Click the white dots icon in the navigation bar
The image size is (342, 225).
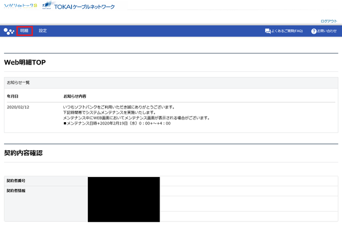pos(9,31)
